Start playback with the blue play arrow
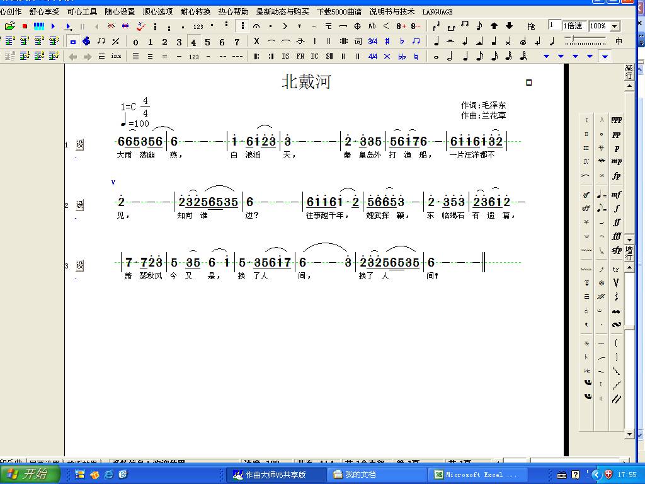The width and height of the screenshot is (645, 484). 53,26
